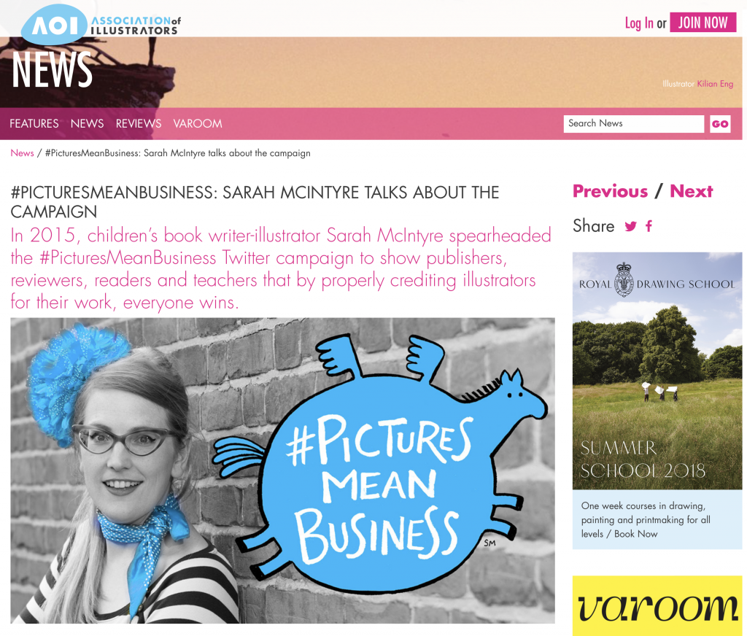Open the Royal Drawing School ad image
The height and width of the screenshot is (636, 747).
click(657, 371)
